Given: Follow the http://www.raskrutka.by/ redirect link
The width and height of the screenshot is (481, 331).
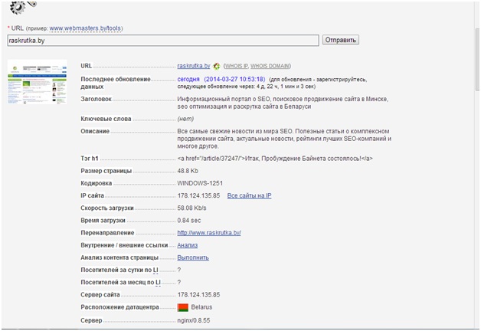Looking at the screenshot, I should [208, 232].
